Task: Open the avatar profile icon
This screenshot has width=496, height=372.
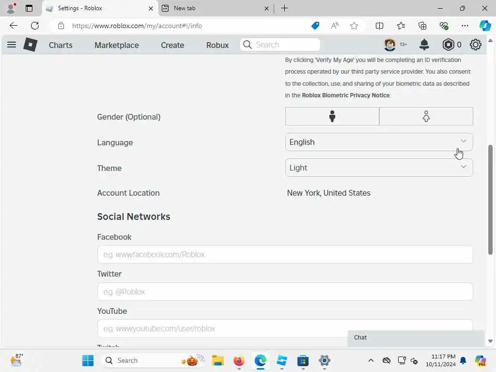Action: [x=390, y=45]
